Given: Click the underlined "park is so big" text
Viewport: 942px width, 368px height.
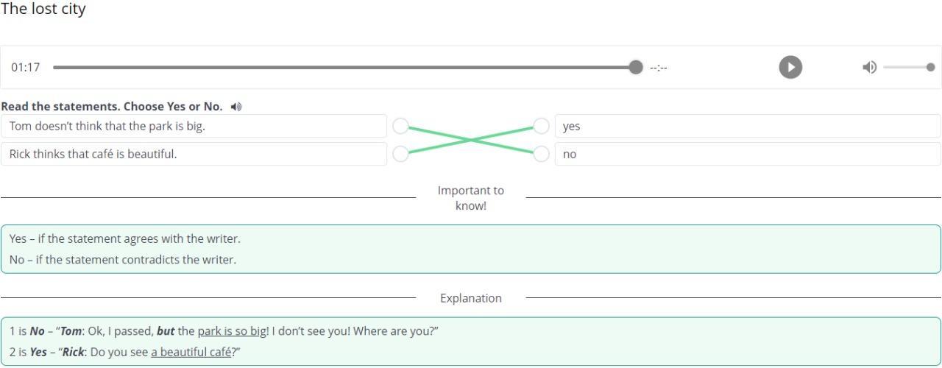Looking at the screenshot, I should click(x=232, y=331).
